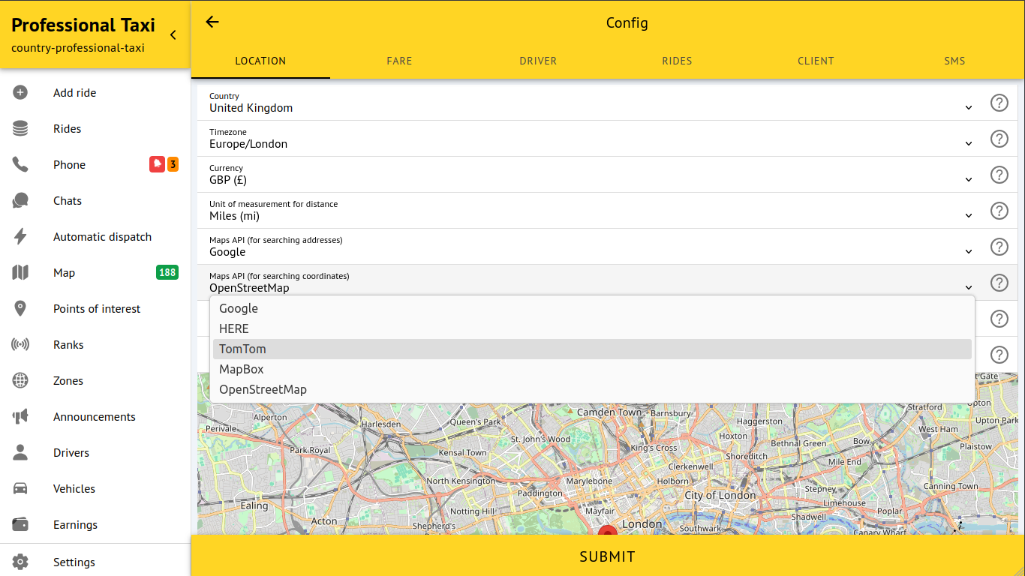This screenshot has width=1025, height=576.
Task: Click the Phone notification bell badge
Action: click(157, 164)
